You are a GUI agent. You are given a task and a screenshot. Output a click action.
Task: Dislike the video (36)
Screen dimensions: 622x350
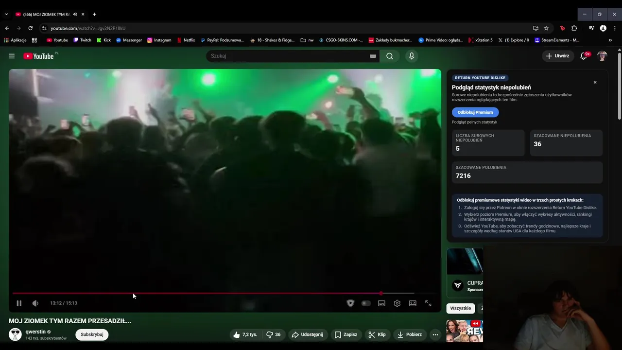273,334
